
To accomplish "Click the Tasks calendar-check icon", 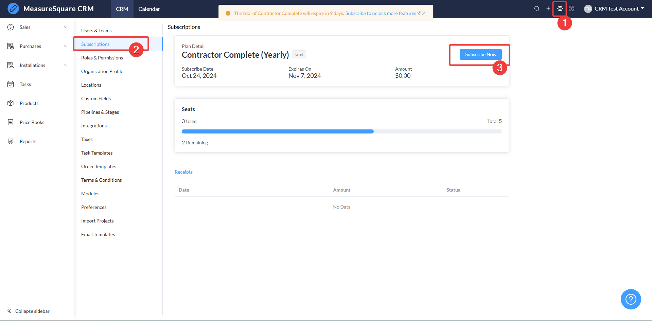I will coord(11,84).
